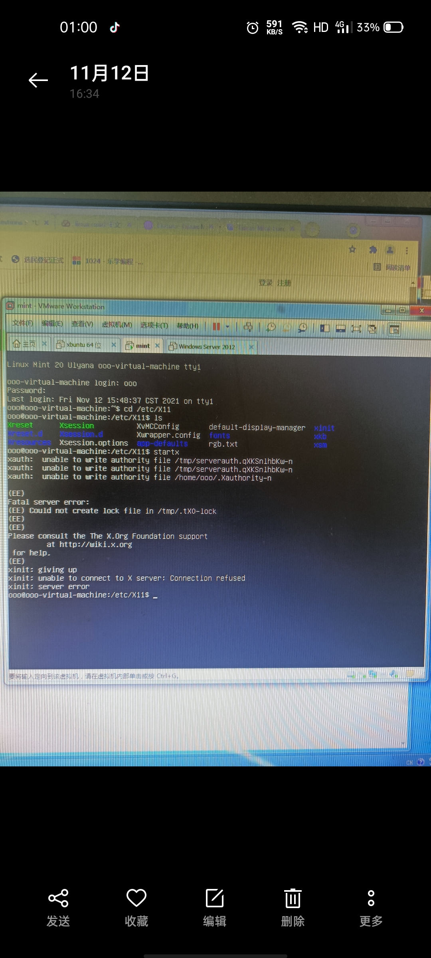This screenshot has width=431, height=958.
Task: Toggle the thumbnail bar view icon
Action: (x=340, y=329)
